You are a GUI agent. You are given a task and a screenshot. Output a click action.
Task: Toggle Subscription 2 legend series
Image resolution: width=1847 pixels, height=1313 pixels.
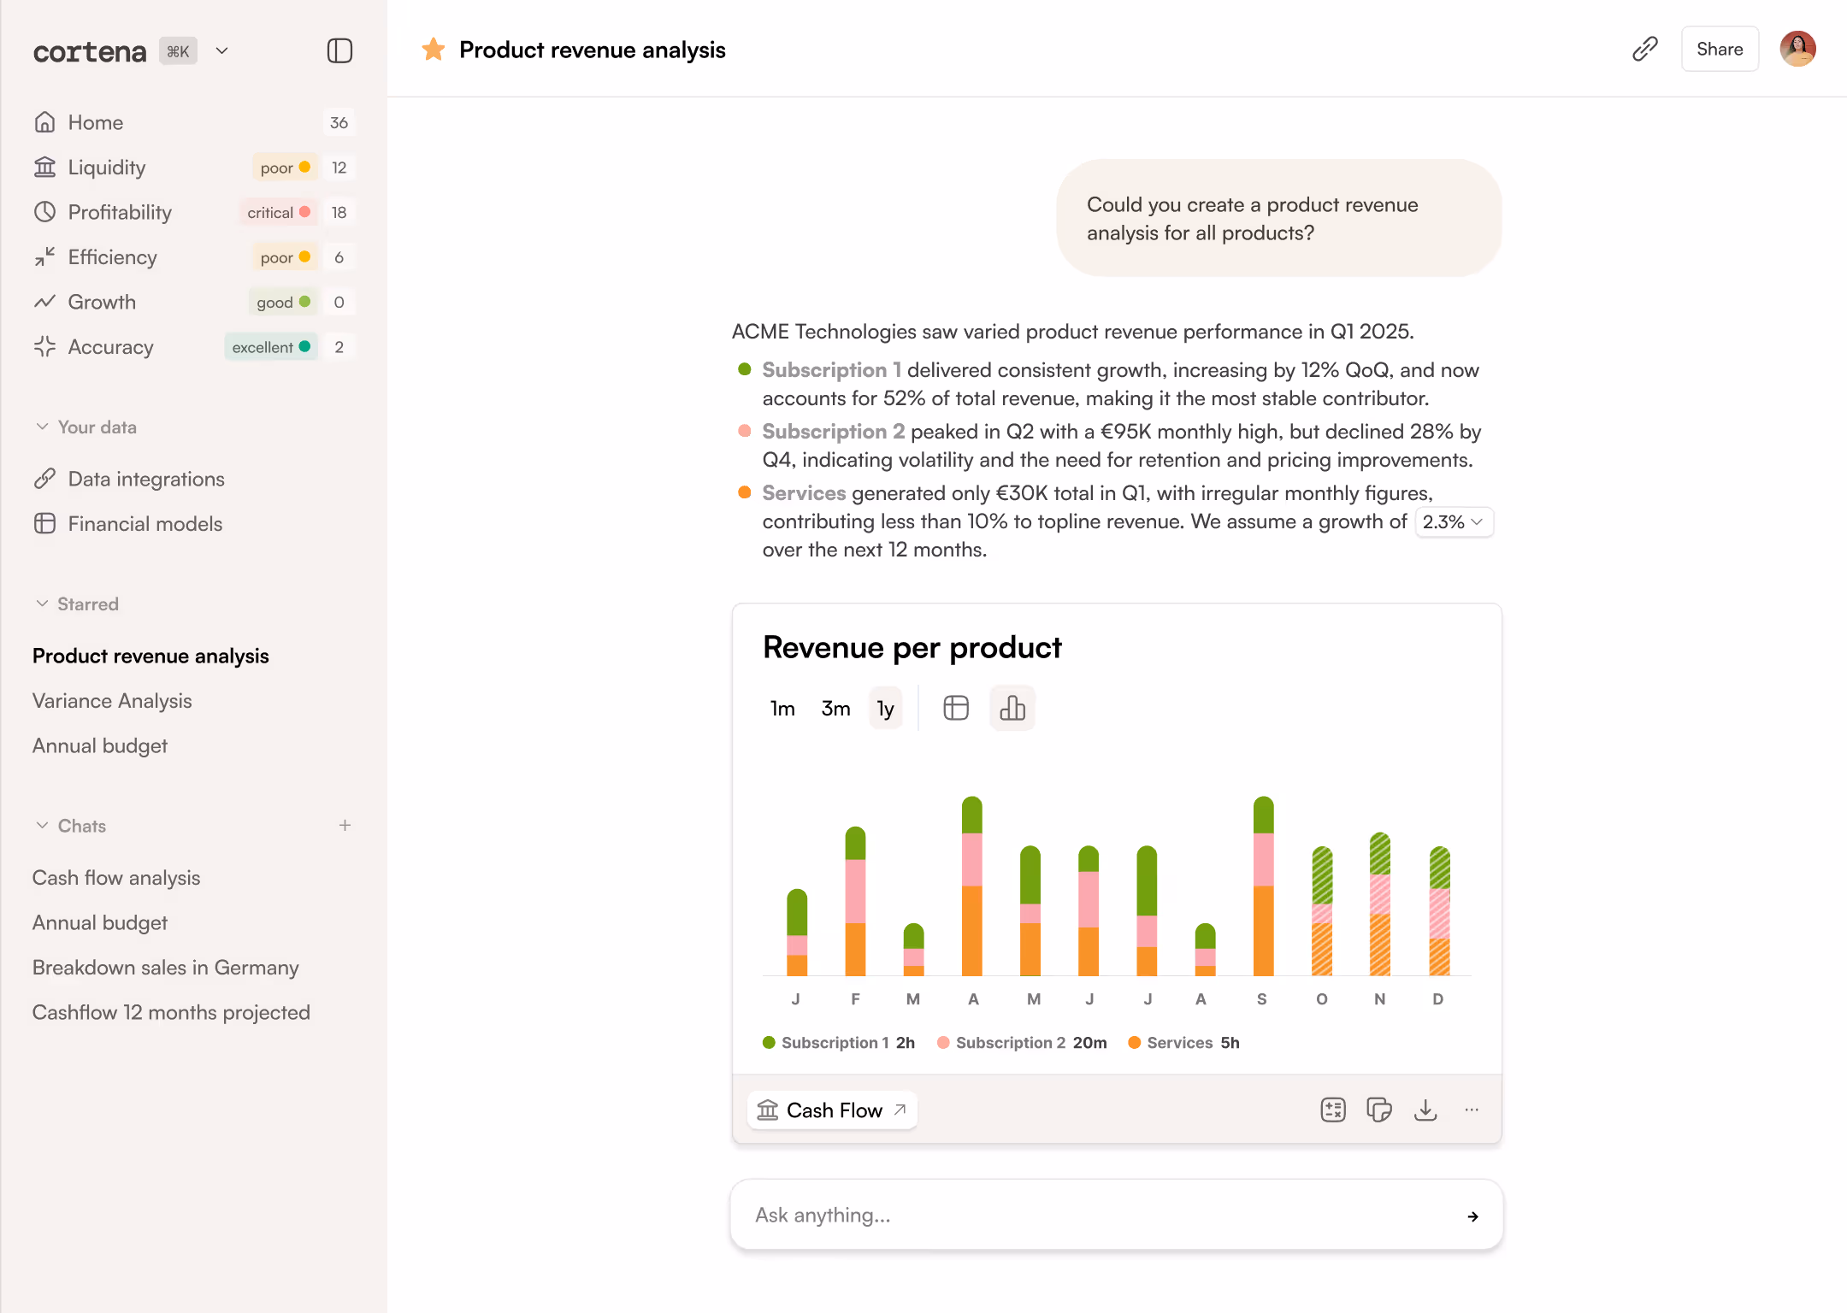[x=1022, y=1042]
